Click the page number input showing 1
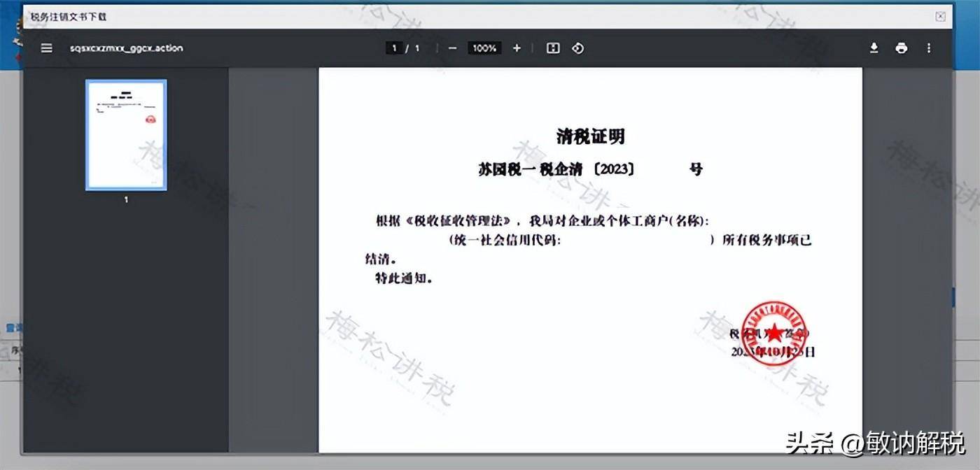The height and width of the screenshot is (470, 980). click(395, 48)
